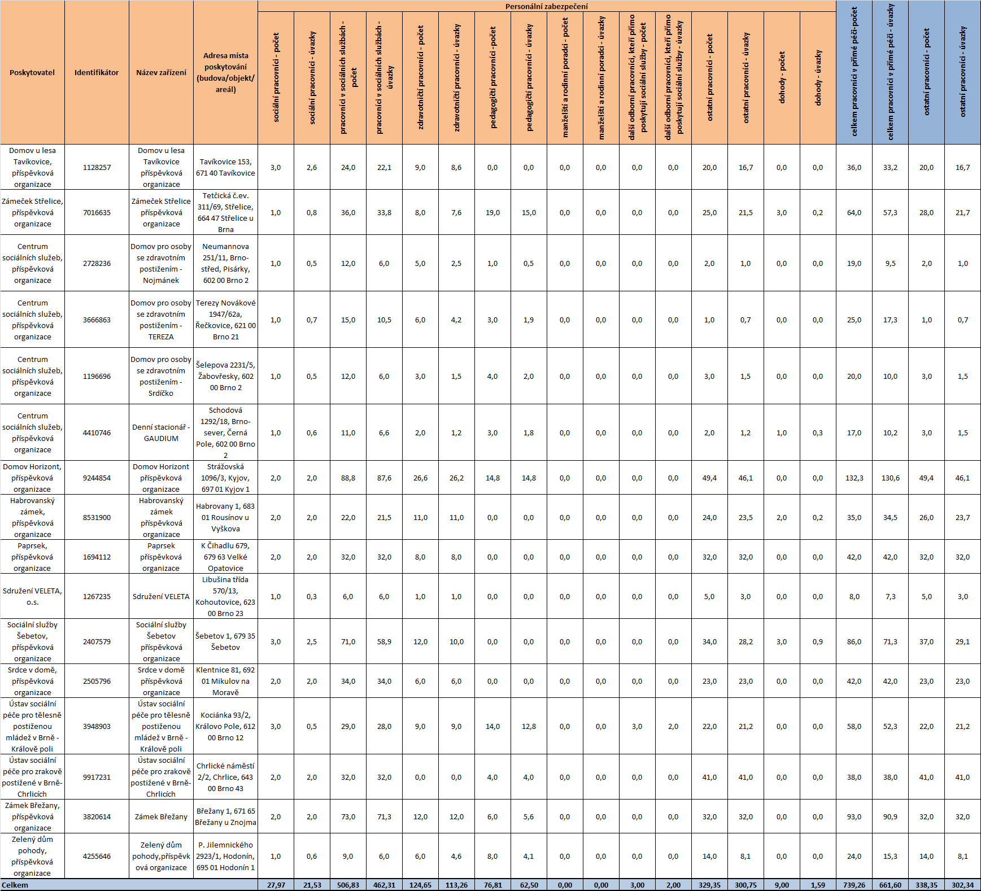Click total value 506,83 in Celkem row
Viewport: 981px width, 891px height.
pos(348,885)
